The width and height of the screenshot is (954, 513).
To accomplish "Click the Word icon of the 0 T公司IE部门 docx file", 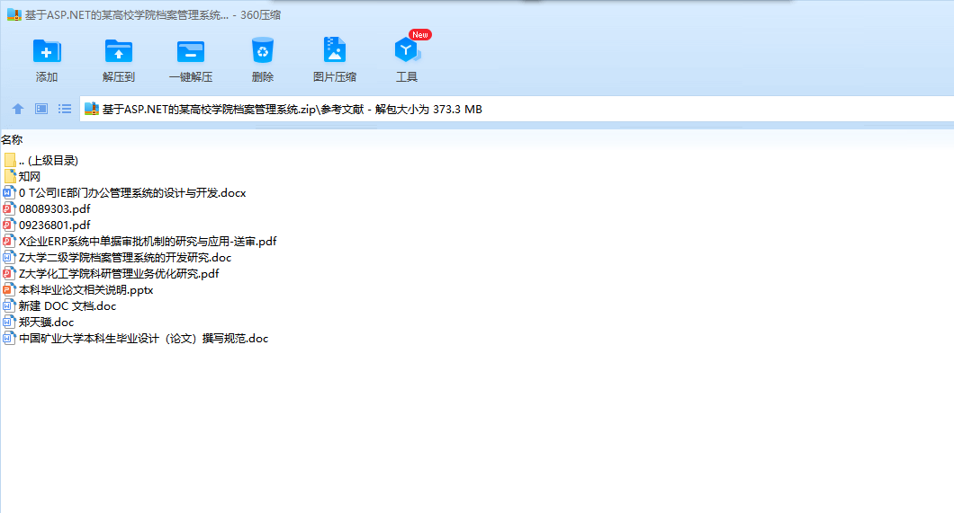I will pos(9,193).
